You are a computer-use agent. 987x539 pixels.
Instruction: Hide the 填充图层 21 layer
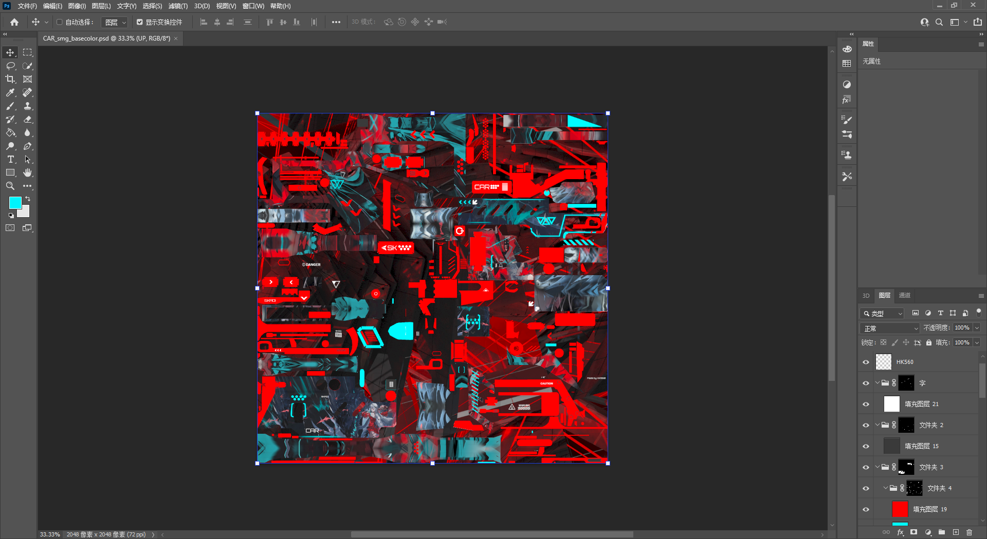pos(866,404)
